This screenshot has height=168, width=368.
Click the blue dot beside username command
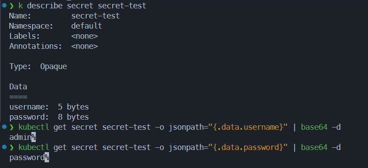(x=4, y=127)
